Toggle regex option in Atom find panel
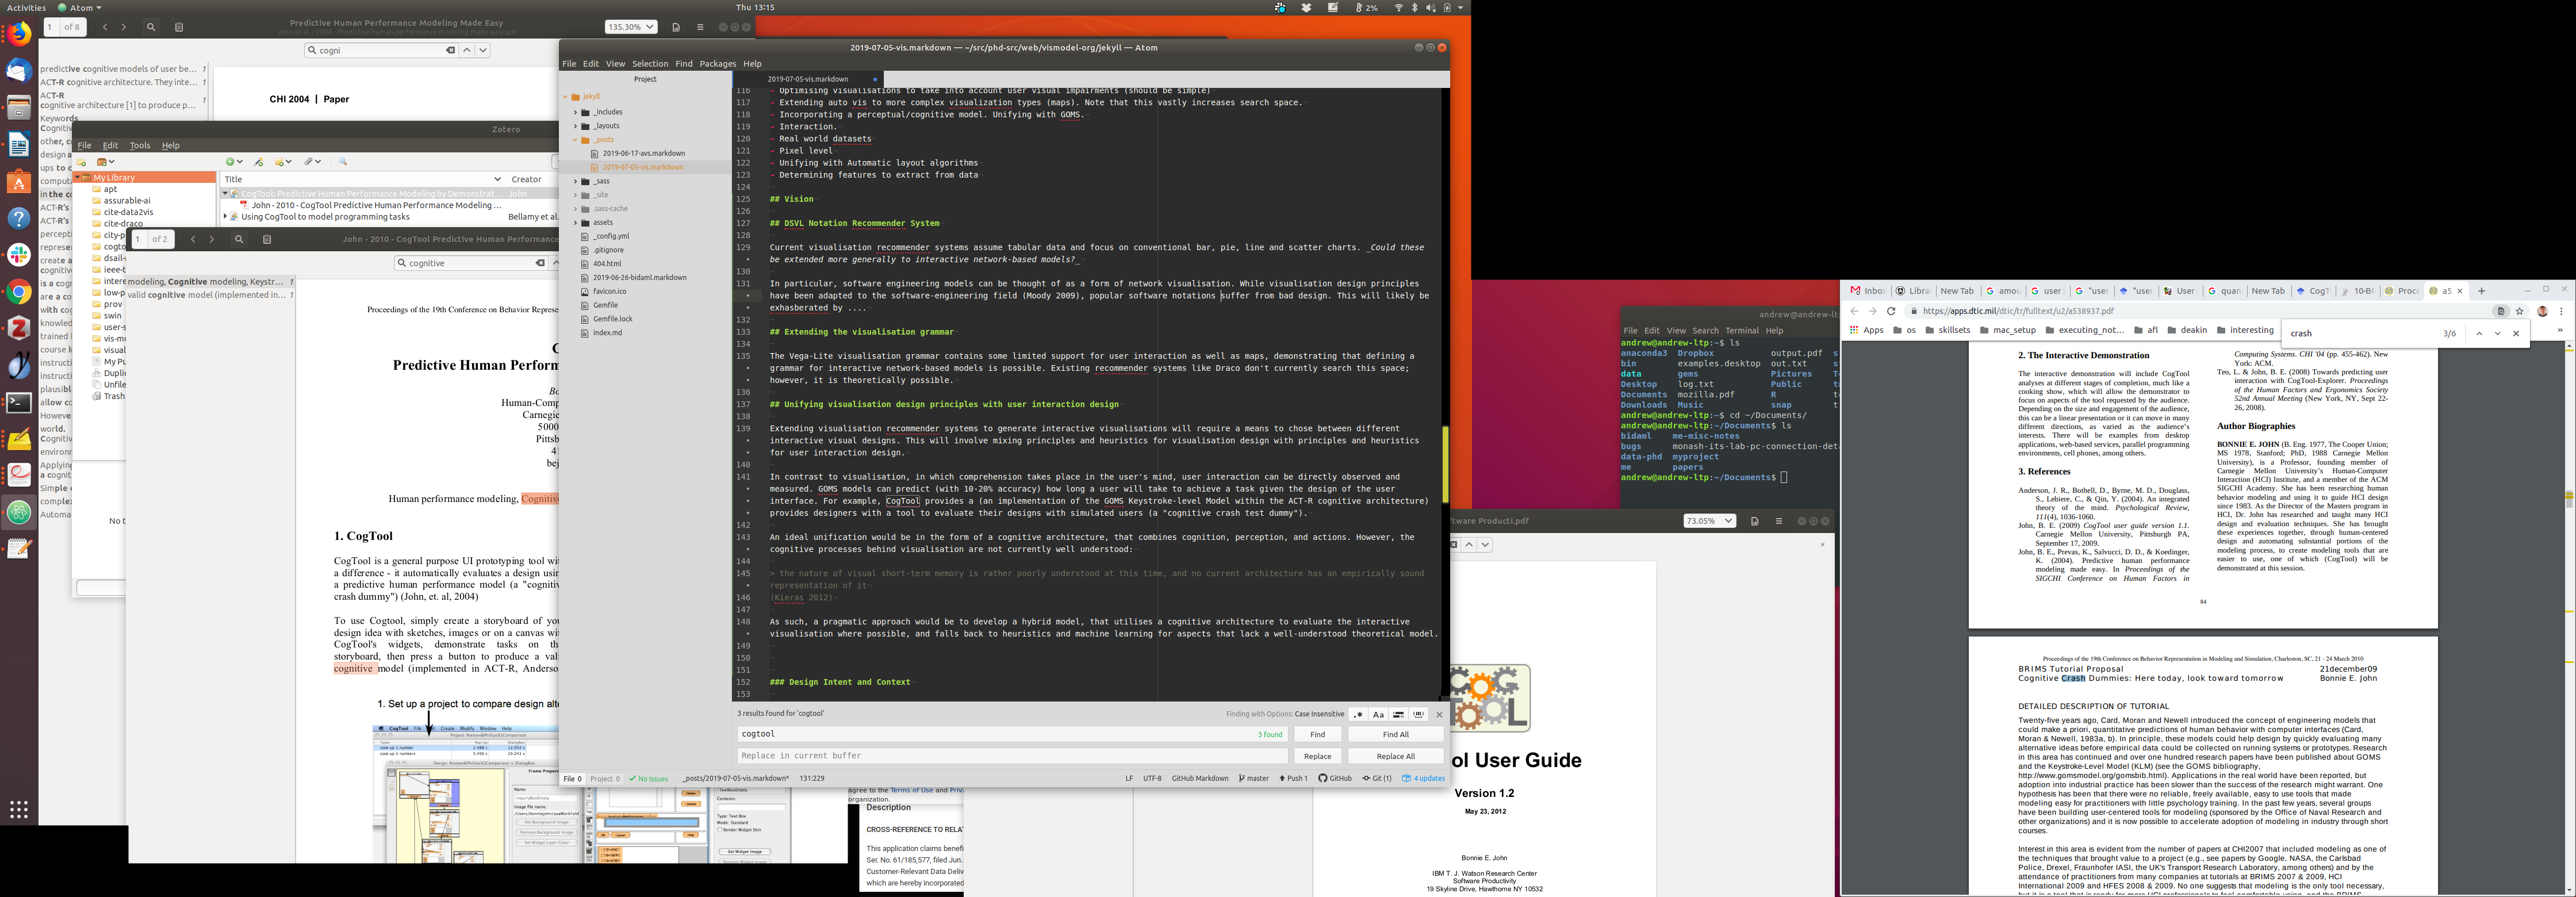 pyautogui.click(x=1357, y=715)
